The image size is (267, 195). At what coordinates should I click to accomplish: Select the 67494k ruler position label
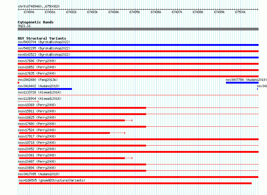[x=114, y=12]
